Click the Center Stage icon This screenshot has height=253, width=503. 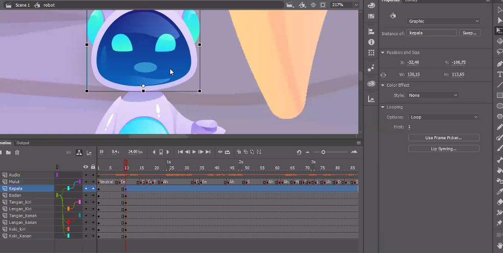pos(312,5)
